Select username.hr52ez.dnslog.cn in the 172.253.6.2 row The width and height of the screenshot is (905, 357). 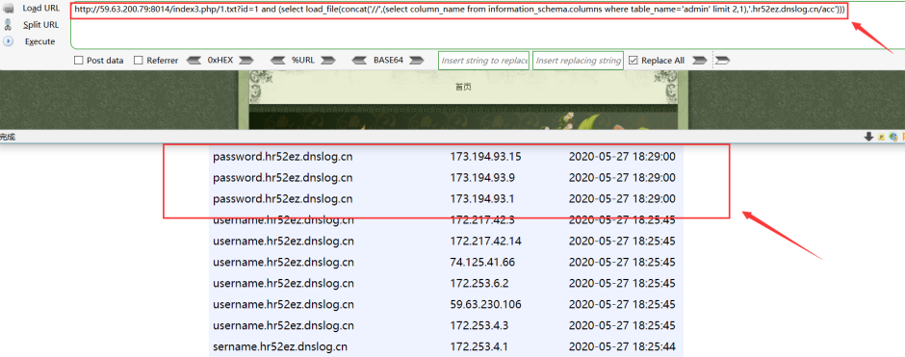tap(283, 284)
